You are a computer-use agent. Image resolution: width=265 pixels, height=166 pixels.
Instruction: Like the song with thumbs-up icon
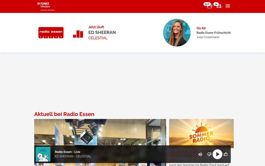226,154
